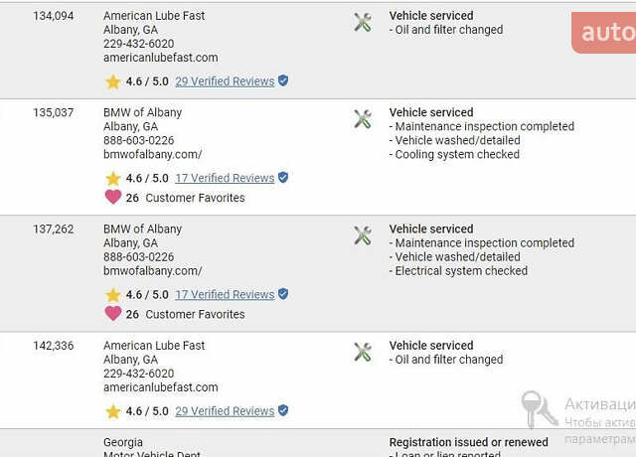
Task: Open 17 Verified Reviews for the 137,262 entry
Action: (x=225, y=295)
